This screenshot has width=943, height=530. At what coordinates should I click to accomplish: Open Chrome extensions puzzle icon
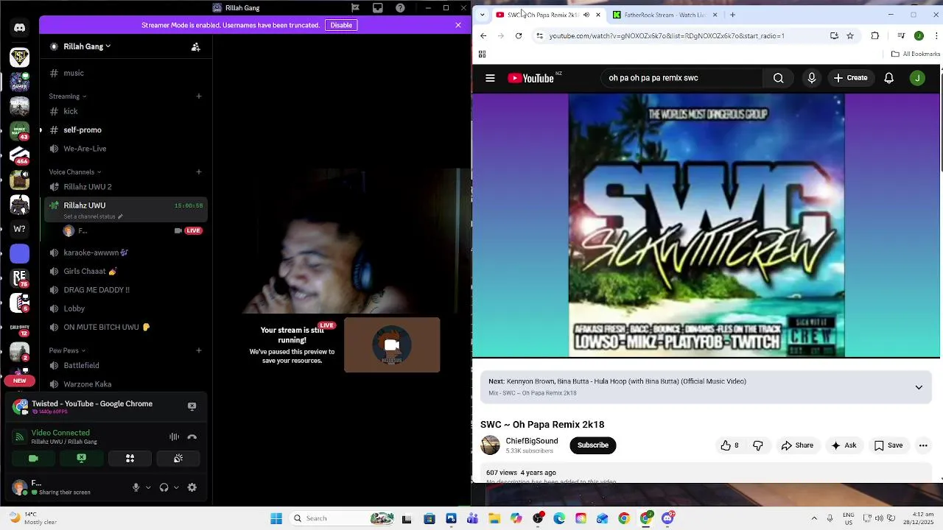[875, 36]
